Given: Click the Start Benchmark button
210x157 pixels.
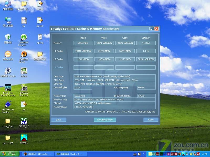Looking at the screenshot, I should click(x=105, y=120).
